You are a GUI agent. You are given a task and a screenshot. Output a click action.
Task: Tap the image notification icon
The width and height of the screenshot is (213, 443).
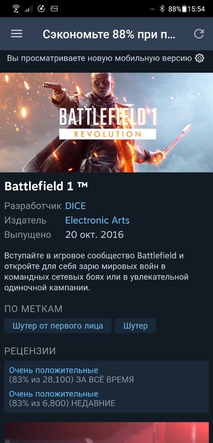point(54,9)
